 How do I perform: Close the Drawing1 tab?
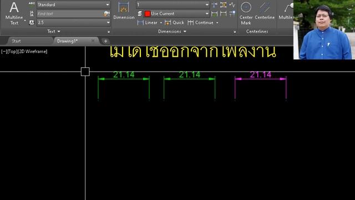pos(93,41)
